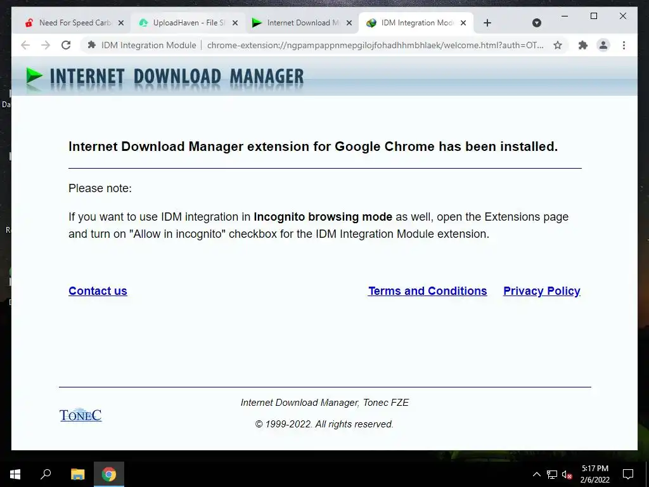Click the Chrome icon on the taskbar
The height and width of the screenshot is (487, 649).
109,474
